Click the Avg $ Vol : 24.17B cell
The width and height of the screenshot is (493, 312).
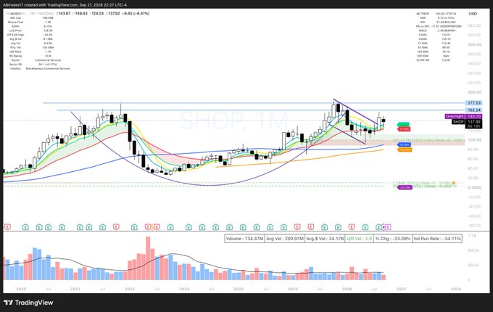click(325, 239)
